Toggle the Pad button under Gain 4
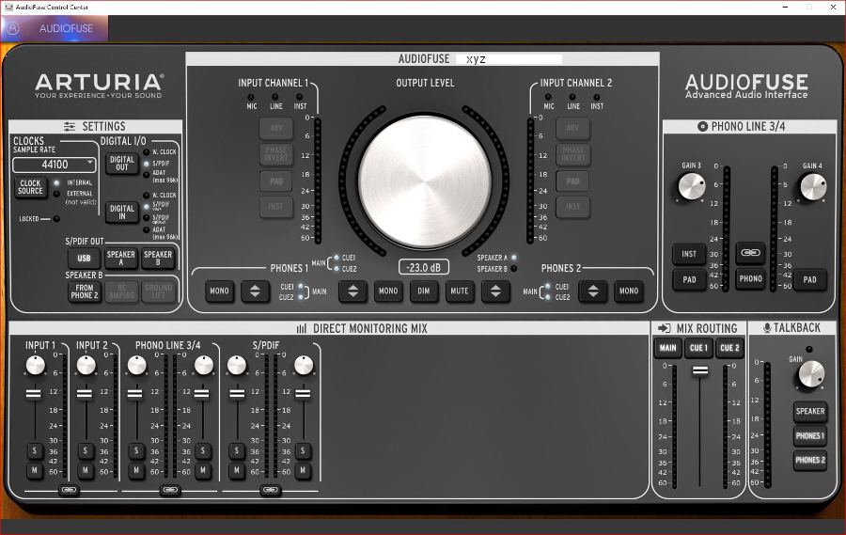Image resolution: width=846 pixels, height=535 pixels. coord(809,279)
